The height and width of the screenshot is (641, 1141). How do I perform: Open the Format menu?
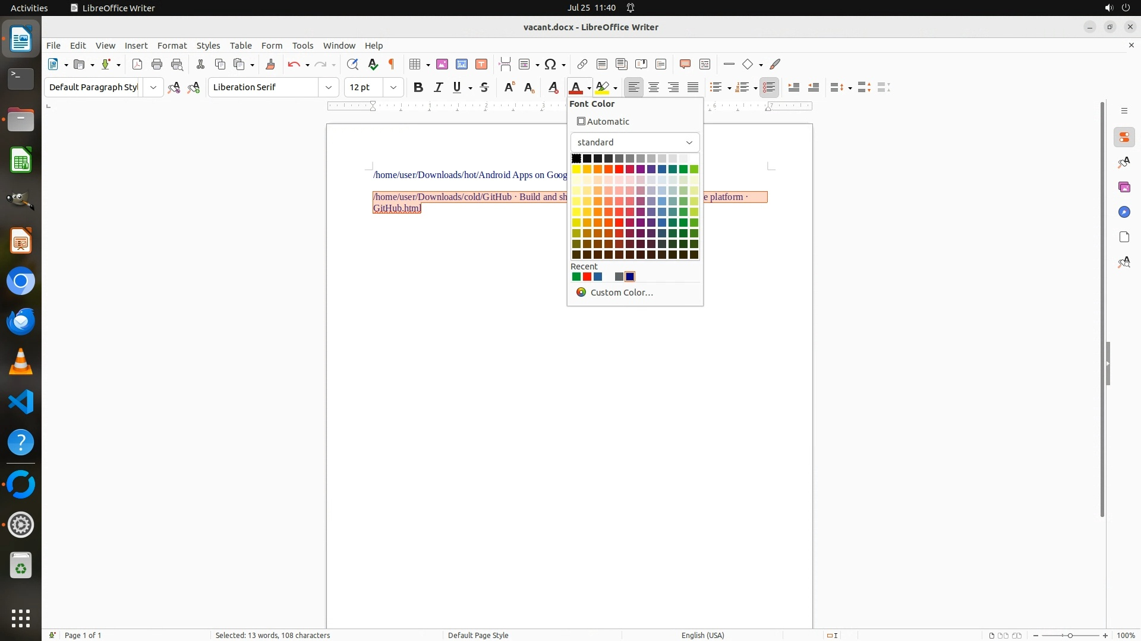172,45
